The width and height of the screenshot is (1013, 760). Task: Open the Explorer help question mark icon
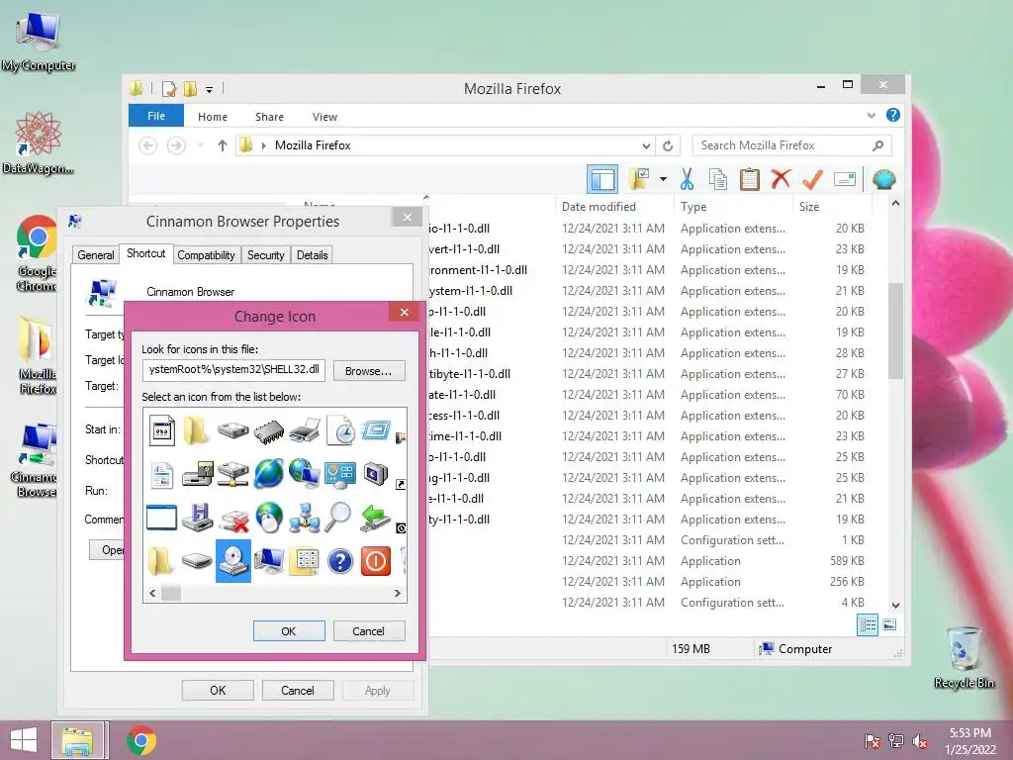pos(893,115)
